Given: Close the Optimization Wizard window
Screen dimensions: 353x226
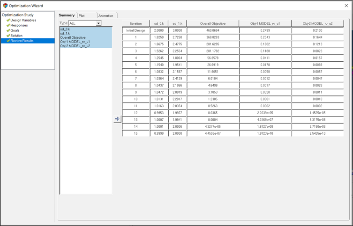Looking at the screenshot, I should (x=346, y=6).
